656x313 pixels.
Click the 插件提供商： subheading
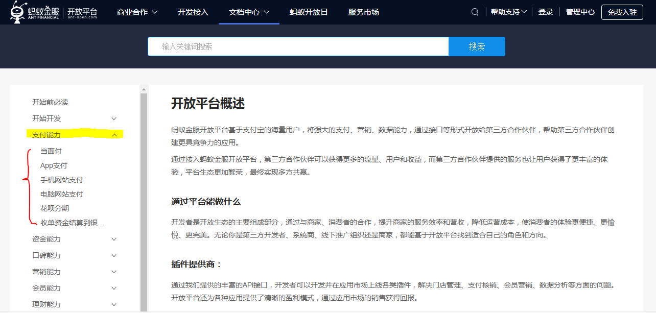click(197, 264)
